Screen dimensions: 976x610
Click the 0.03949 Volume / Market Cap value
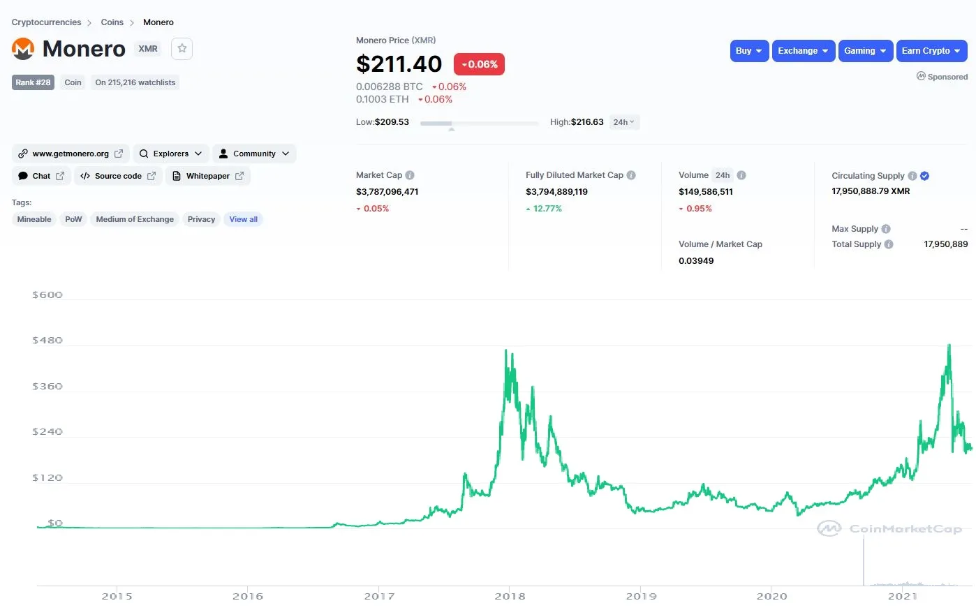(696, 261)
